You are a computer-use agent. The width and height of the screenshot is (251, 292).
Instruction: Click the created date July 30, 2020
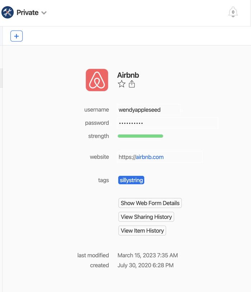click(145, 265)
